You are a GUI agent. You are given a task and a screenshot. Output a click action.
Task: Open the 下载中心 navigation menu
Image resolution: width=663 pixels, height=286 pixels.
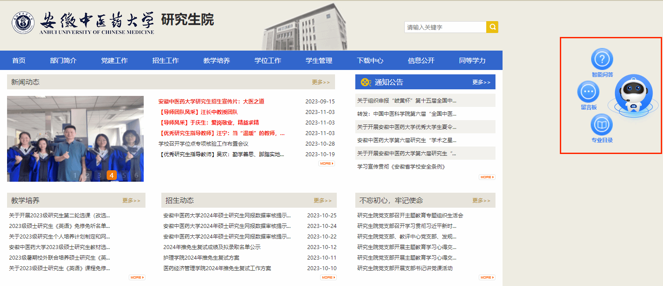[370, 61]
